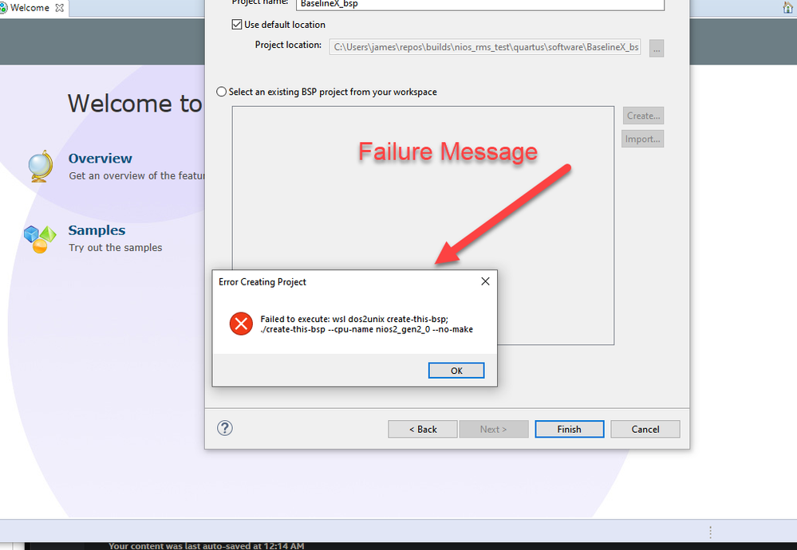
Task: Click OK in the error dialog
Action: pyautogui.click(x=456, y=371)
